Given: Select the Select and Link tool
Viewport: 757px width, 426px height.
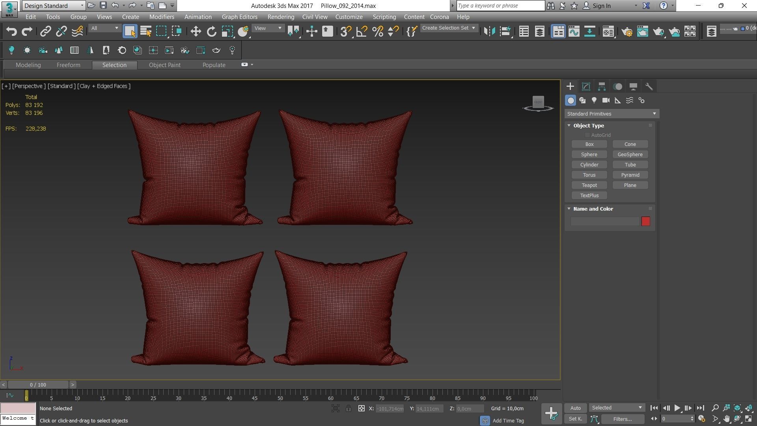Looking at the screenshot, I should pyautogui.click(x=46, y=32).
